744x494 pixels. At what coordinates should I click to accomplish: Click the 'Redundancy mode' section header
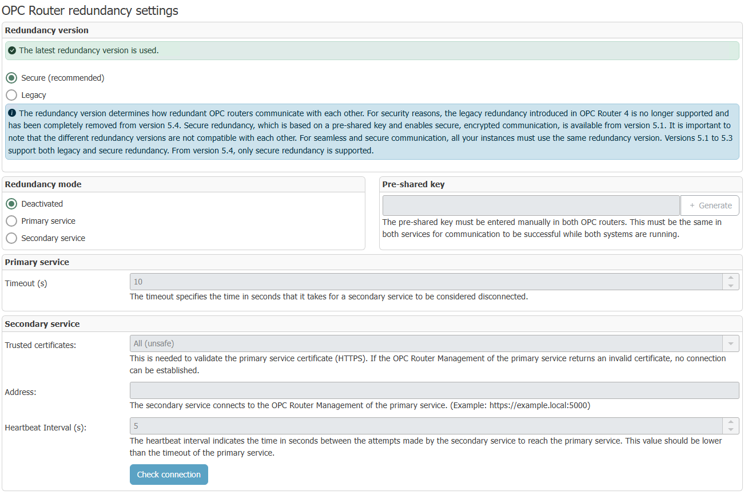point(43,184)
